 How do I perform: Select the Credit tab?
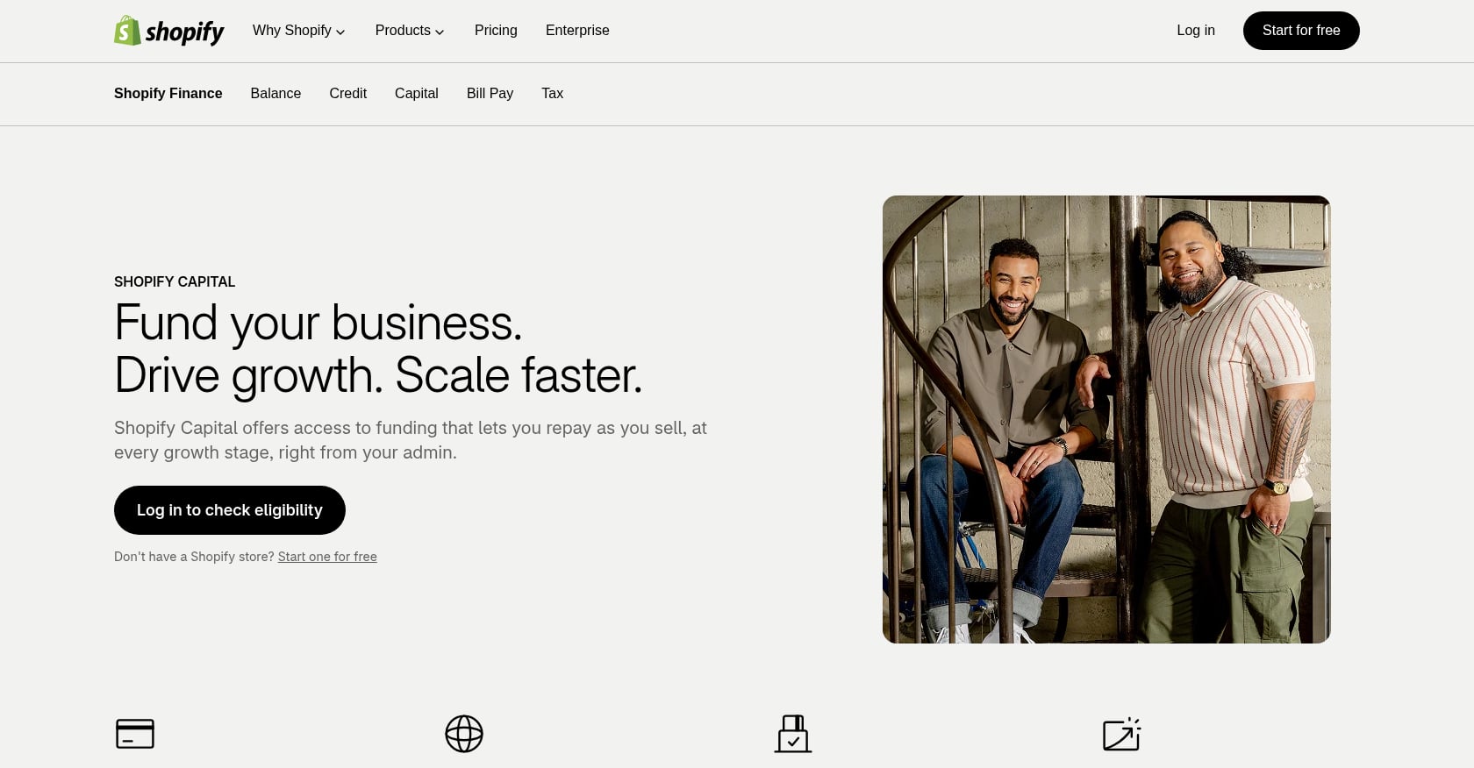pos(348,94)
